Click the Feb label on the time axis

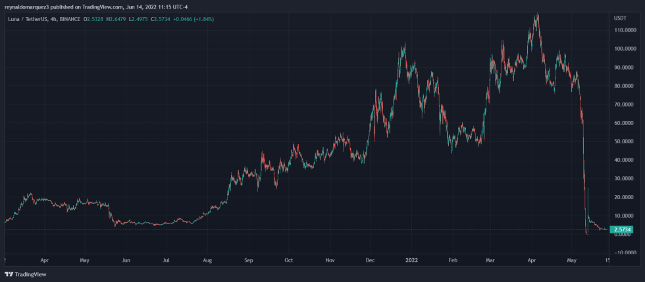click(x=451, y=260)
